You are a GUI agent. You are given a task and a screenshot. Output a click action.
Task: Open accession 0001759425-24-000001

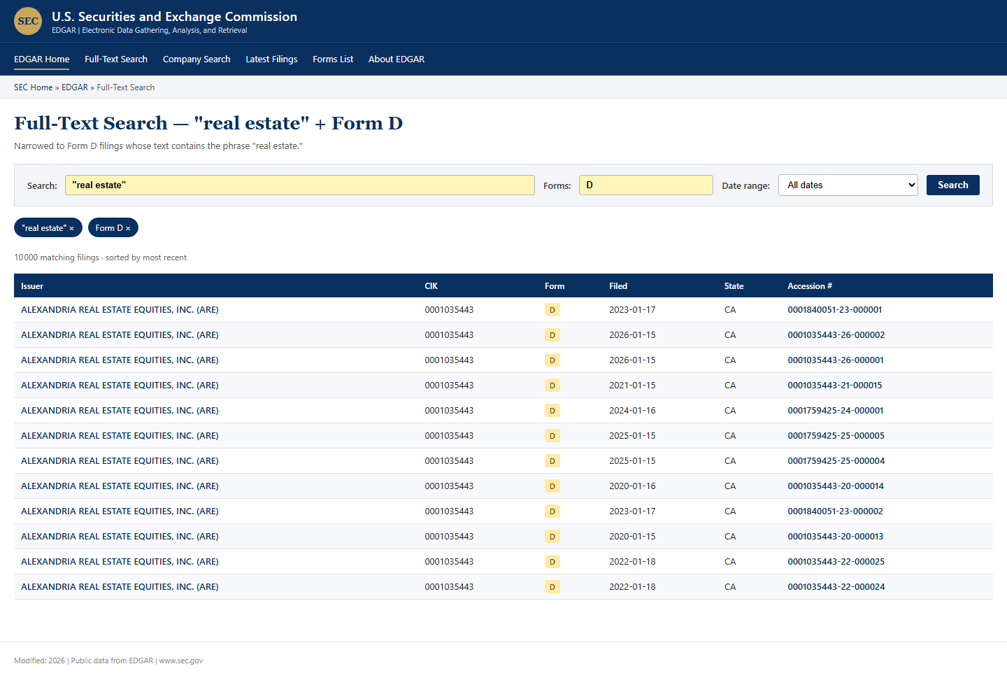coord(835,411)
